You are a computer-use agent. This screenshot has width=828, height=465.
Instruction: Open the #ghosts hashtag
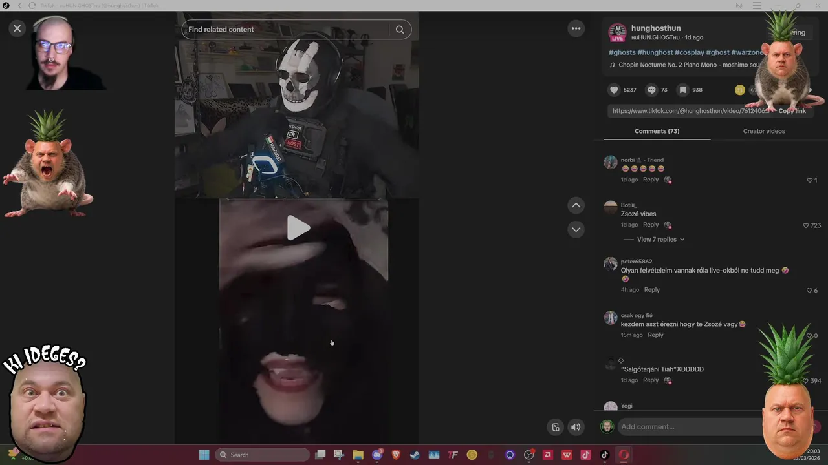point(622,52)
